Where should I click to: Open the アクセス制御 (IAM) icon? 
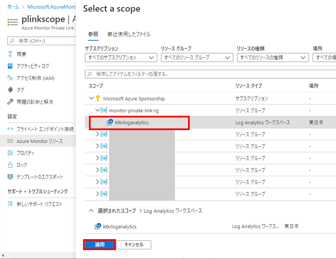coord(10,78)
